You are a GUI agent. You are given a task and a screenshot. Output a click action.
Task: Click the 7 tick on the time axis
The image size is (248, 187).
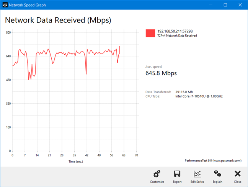[x=25, y=155]
